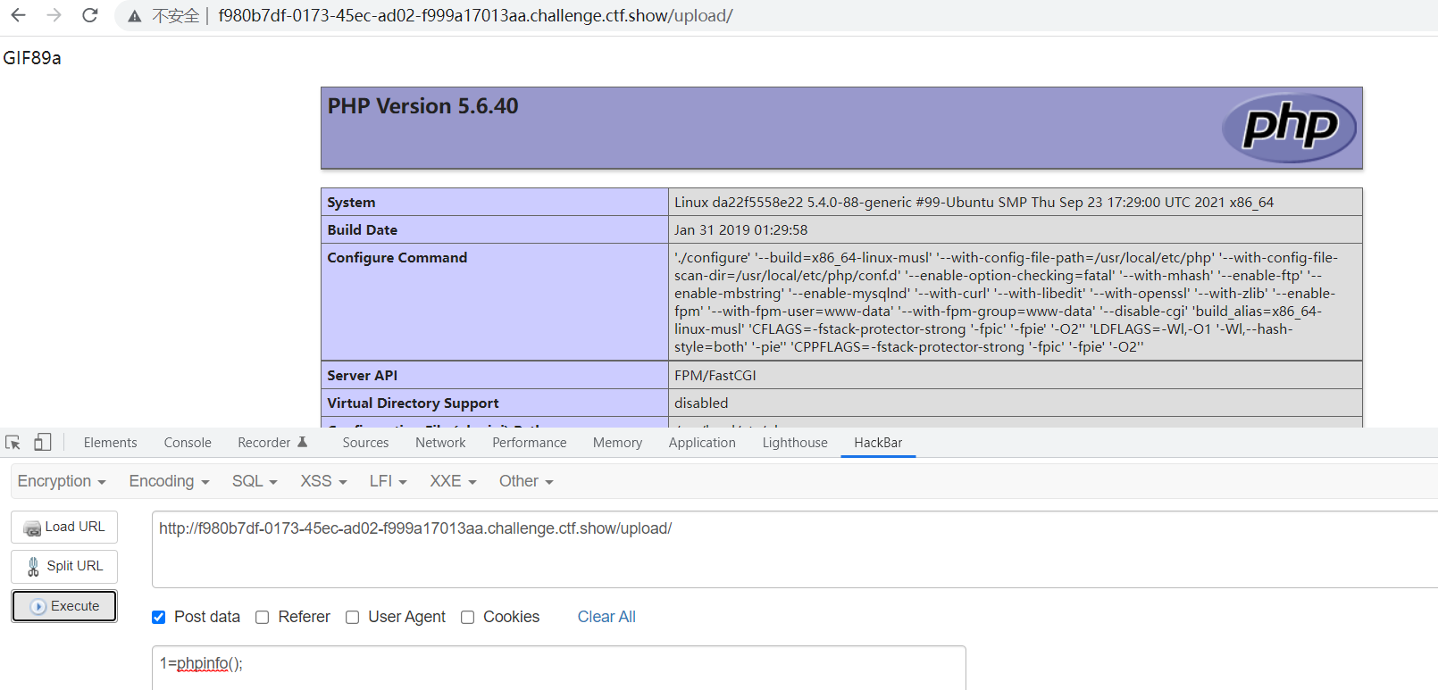This screenshot has height=690, width=1438.
Task: Open the XSS dropdown menu
Action: pos(323,481)
